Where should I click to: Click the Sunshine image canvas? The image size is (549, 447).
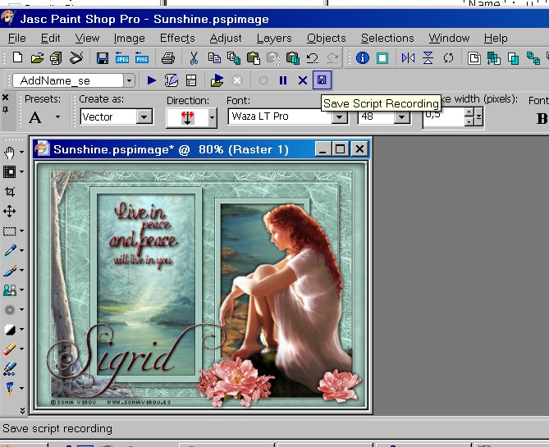(x=201, y=285)
